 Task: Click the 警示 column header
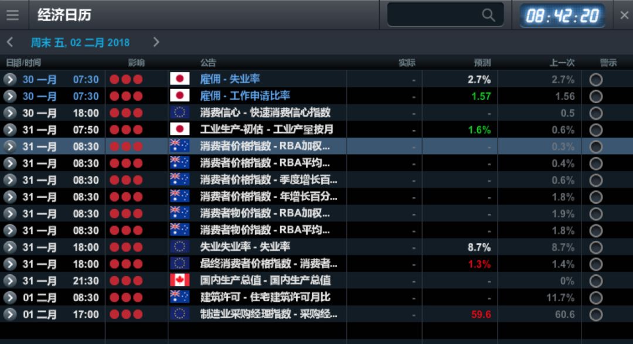(x=608, y=63)
